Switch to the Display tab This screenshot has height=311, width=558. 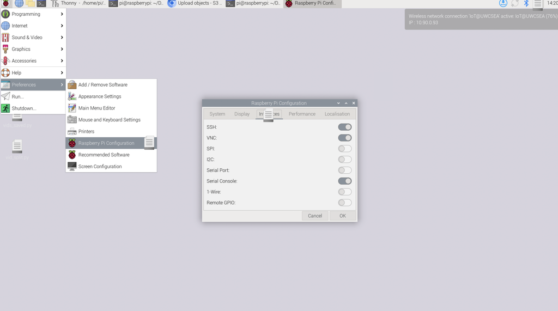tap(242, 114)
